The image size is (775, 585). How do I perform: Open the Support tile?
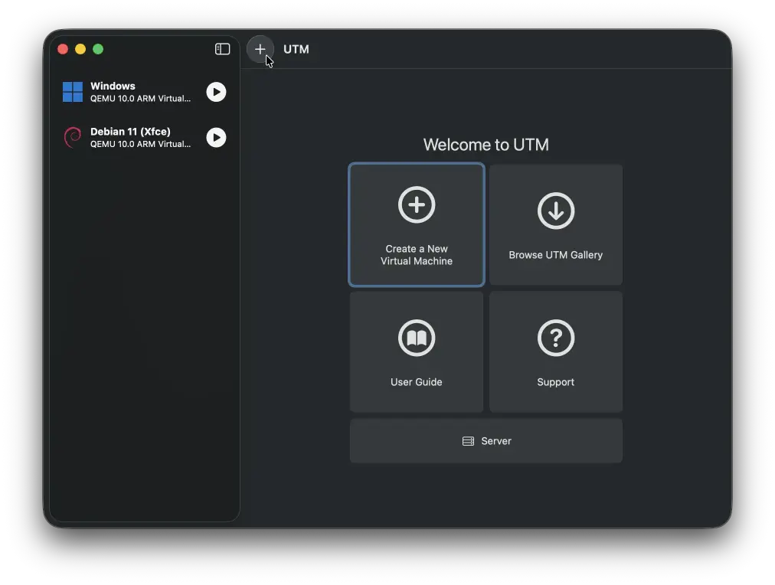[555, 351]
